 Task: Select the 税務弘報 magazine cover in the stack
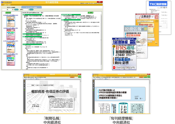point(136,42)
